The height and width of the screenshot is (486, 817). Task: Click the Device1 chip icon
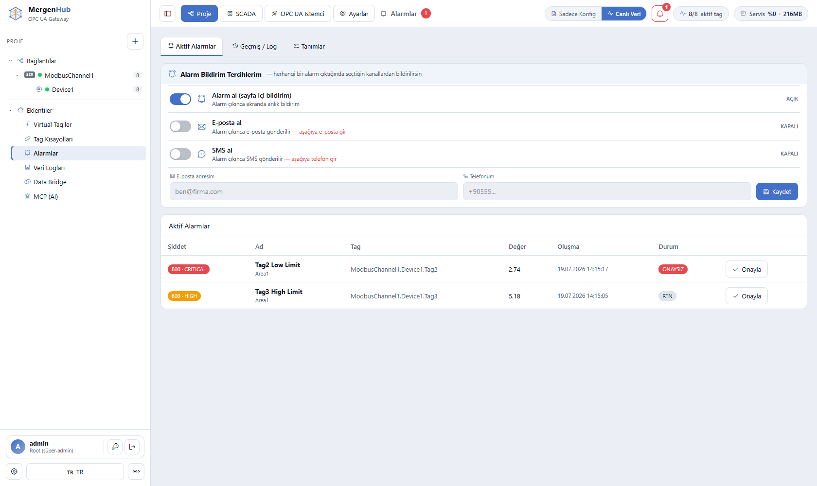point(39,89)
